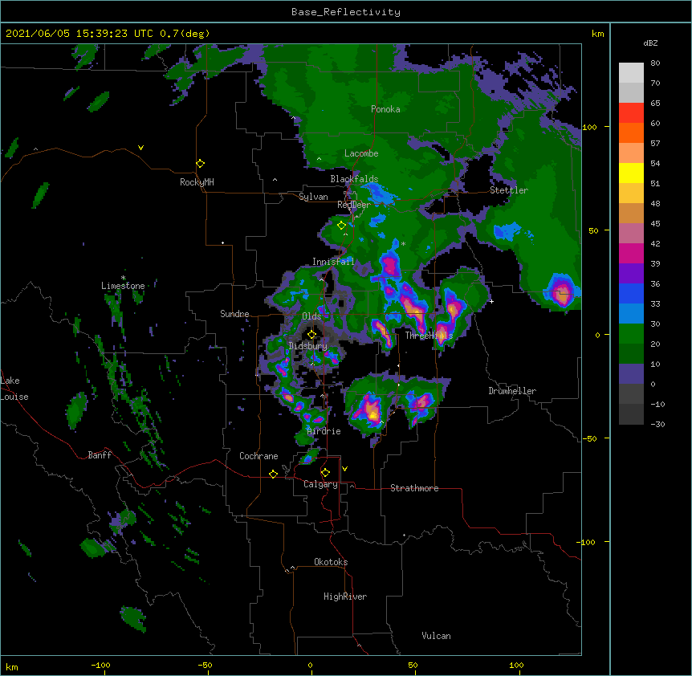This screenshot has width=692, height=676.
Task: Click the Banff label
Action: coord(100,455)
